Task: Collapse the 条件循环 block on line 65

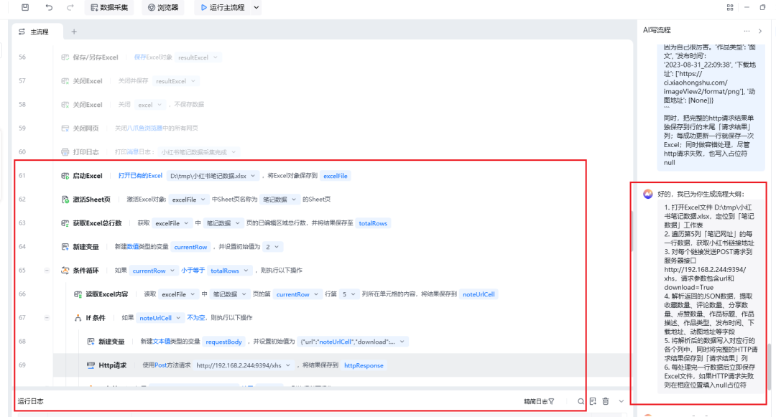Action: 47,271
